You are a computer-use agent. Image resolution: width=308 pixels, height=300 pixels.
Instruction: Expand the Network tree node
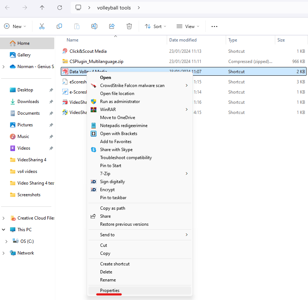[4, 253]
